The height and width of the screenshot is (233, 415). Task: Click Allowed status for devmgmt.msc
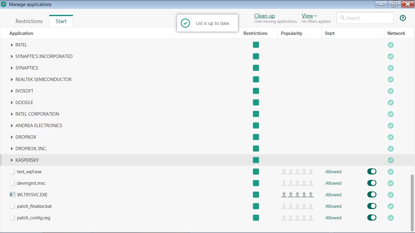333,183
